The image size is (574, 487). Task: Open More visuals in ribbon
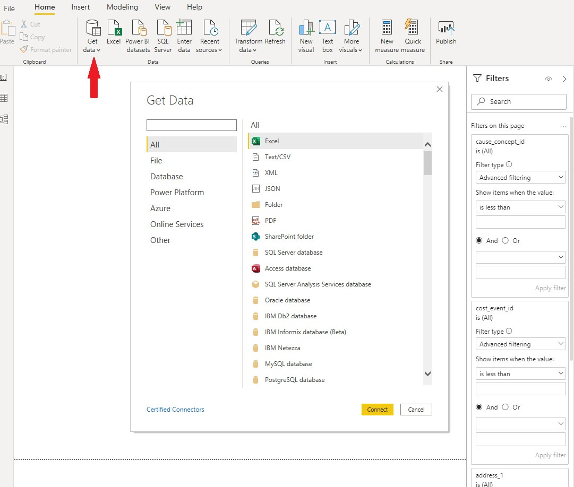click(x=350, y=36)
